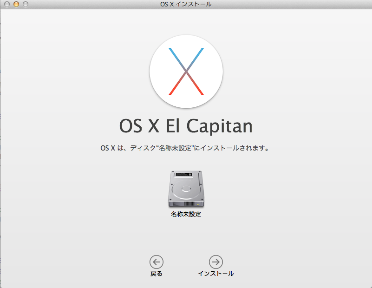Click the OS X インストール window title
Image resolution: width=372 pixels, height=288 pixels.
[x=186, y=4]
